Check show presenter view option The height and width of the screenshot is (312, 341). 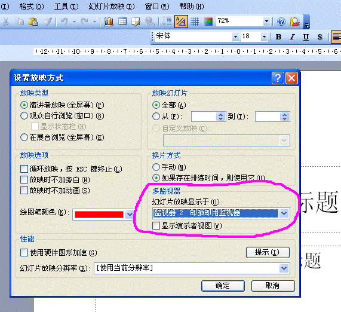pyautogui.click(x=156, y=225)
